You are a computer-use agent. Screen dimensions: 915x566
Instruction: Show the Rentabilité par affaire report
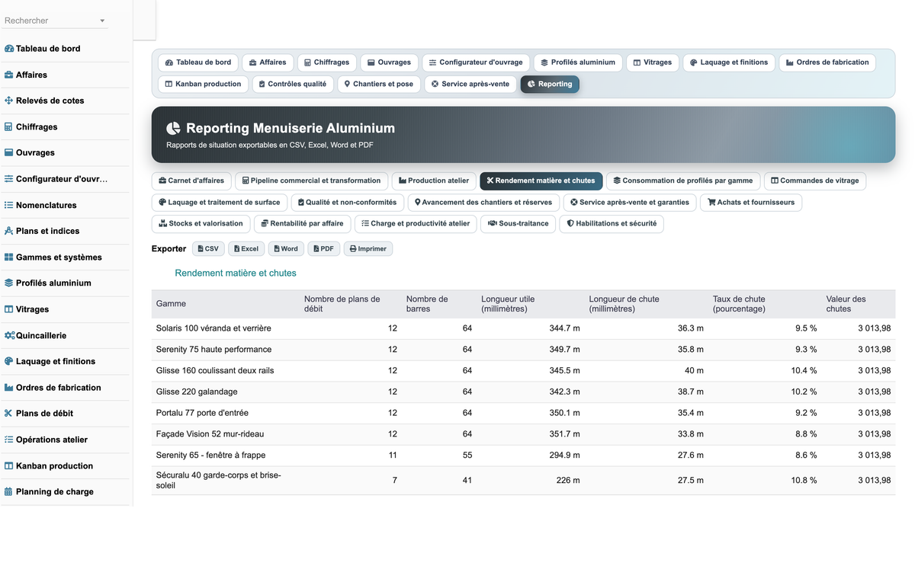click(x=302, y=223)
